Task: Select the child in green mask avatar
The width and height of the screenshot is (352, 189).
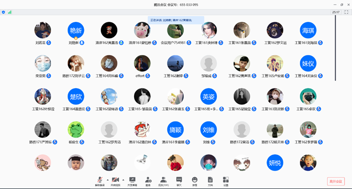Action: 209,163
